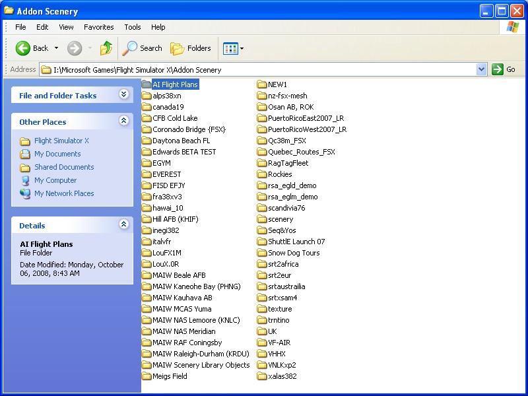Open My Network Places link
This screenshot has width=528, height=396.
coord(64,193)
